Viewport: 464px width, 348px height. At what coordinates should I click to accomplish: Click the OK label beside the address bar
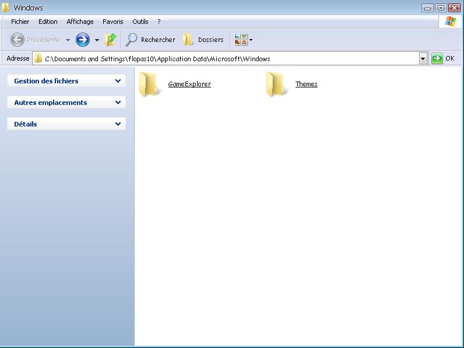tap(450, 58)
